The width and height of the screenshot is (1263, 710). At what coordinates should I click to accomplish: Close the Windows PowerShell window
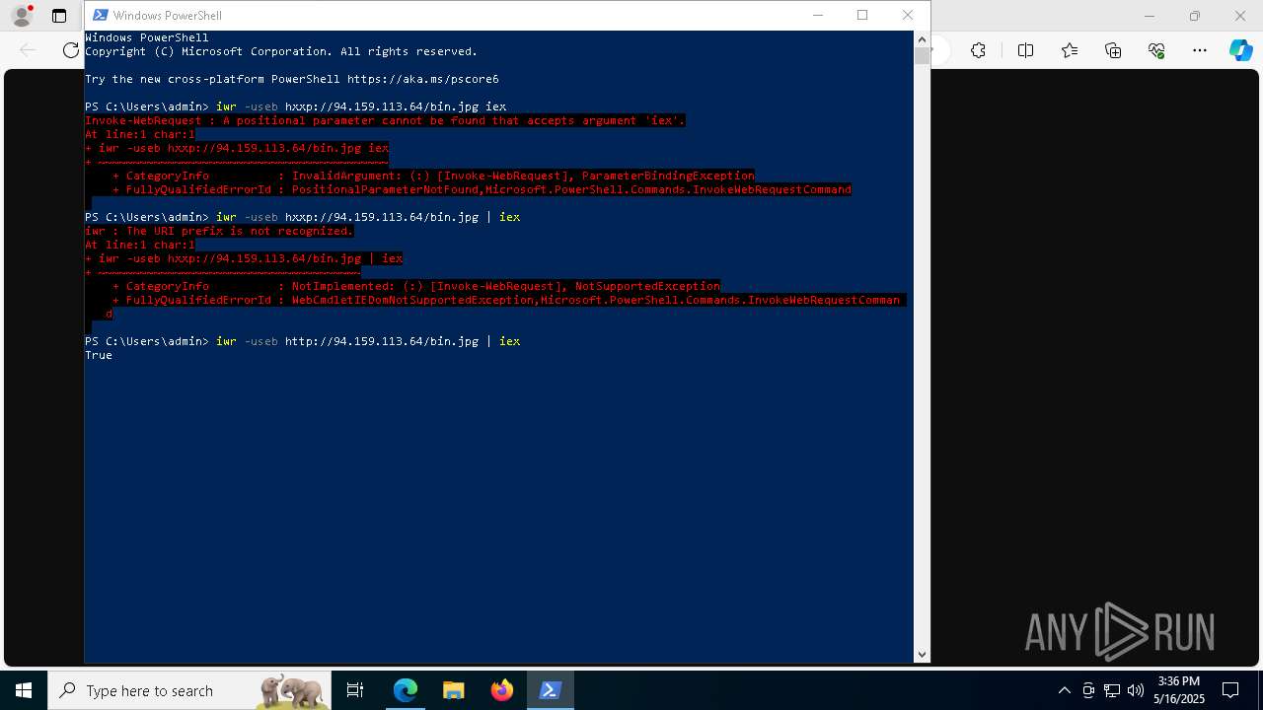[908, 15]
